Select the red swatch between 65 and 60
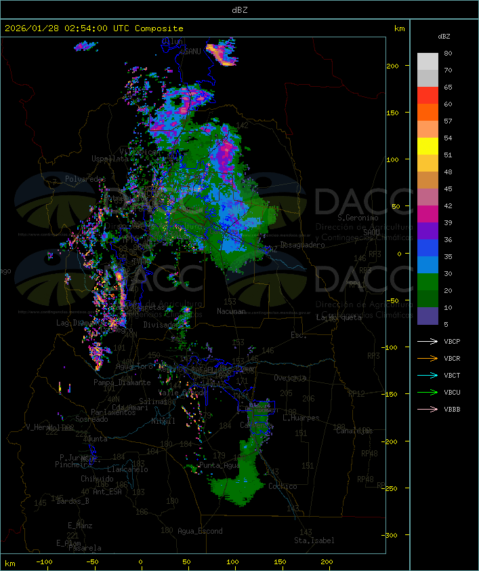The image size is (479, 571). click(x=428, y=96)
